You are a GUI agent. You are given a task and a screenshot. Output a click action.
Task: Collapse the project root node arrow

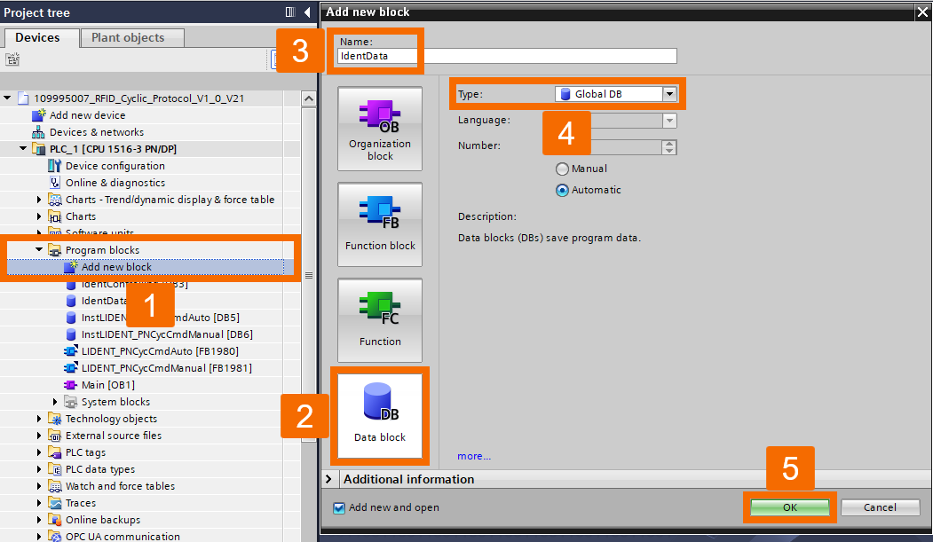7,98
